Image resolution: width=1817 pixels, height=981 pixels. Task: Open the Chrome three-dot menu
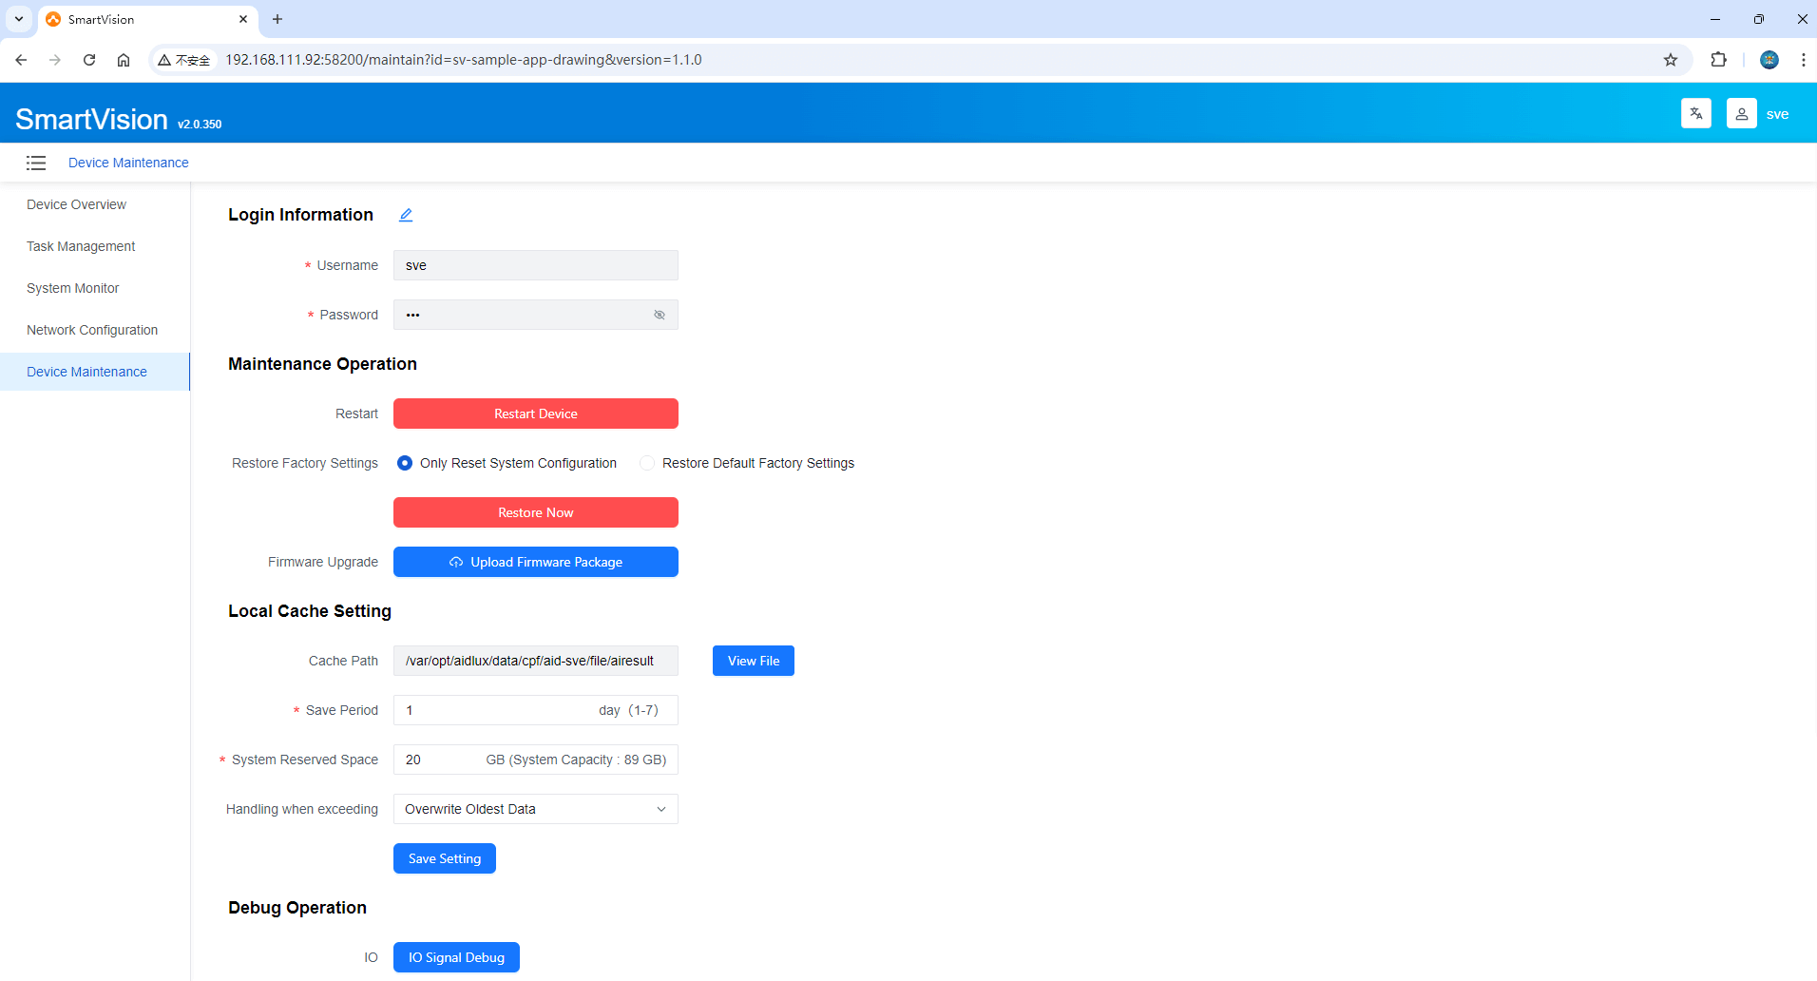point(1803,60)
